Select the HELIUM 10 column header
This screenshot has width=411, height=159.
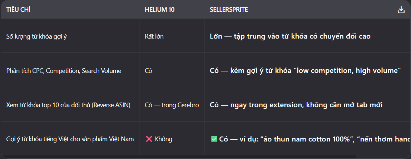(160, 10)
